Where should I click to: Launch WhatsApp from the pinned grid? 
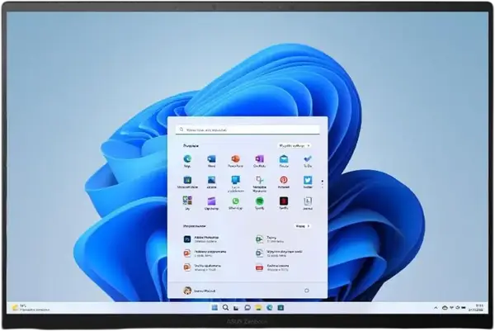click(x=235, y=201)
